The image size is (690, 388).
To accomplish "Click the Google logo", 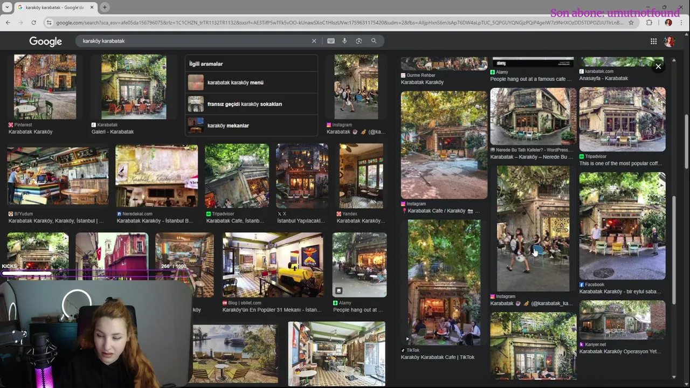I will [x=45, y=41].
